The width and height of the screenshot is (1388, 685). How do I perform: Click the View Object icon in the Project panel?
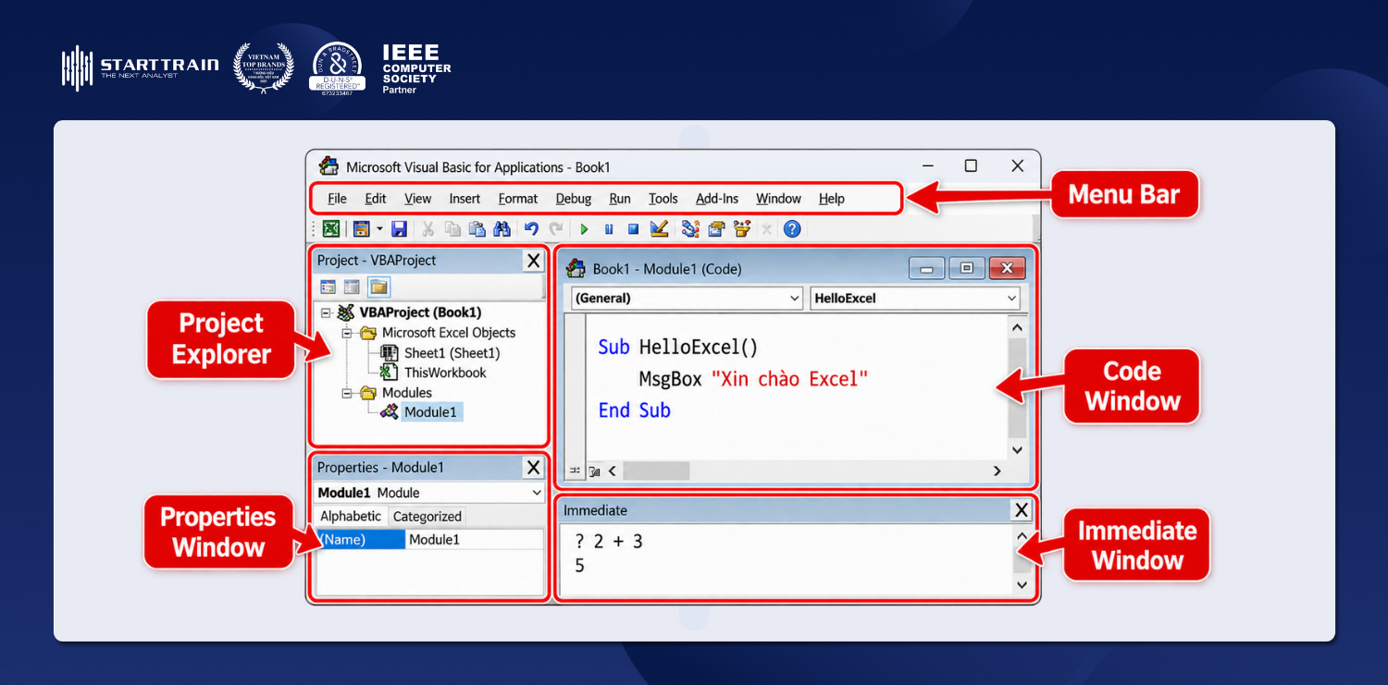tap(352, 287)
